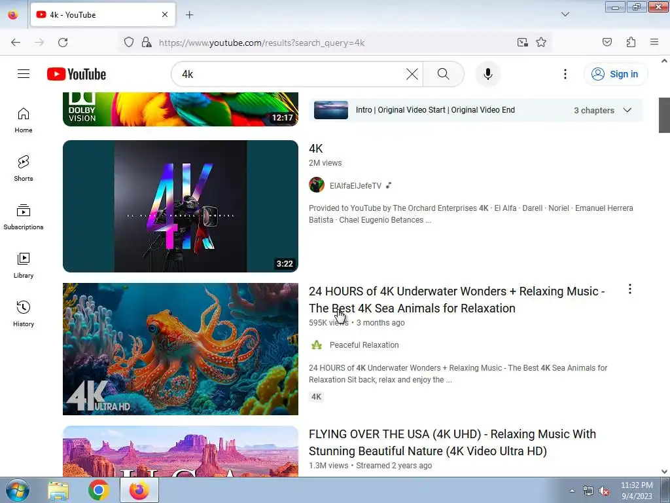Screen dimensions: 670x503
Task: Visit Peaceful Relaxation channel name
Action: pyautogui.click(x=364, y=345)
